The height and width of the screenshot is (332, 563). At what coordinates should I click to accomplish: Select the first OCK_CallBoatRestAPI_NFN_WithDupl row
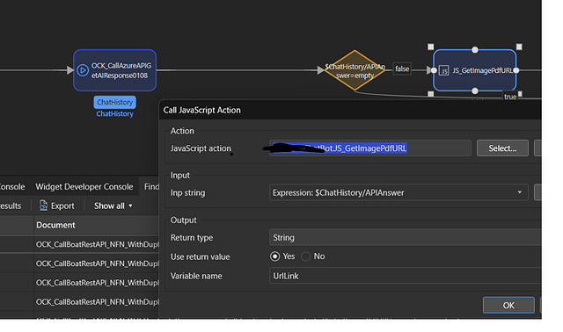click(x=98, y=244)
